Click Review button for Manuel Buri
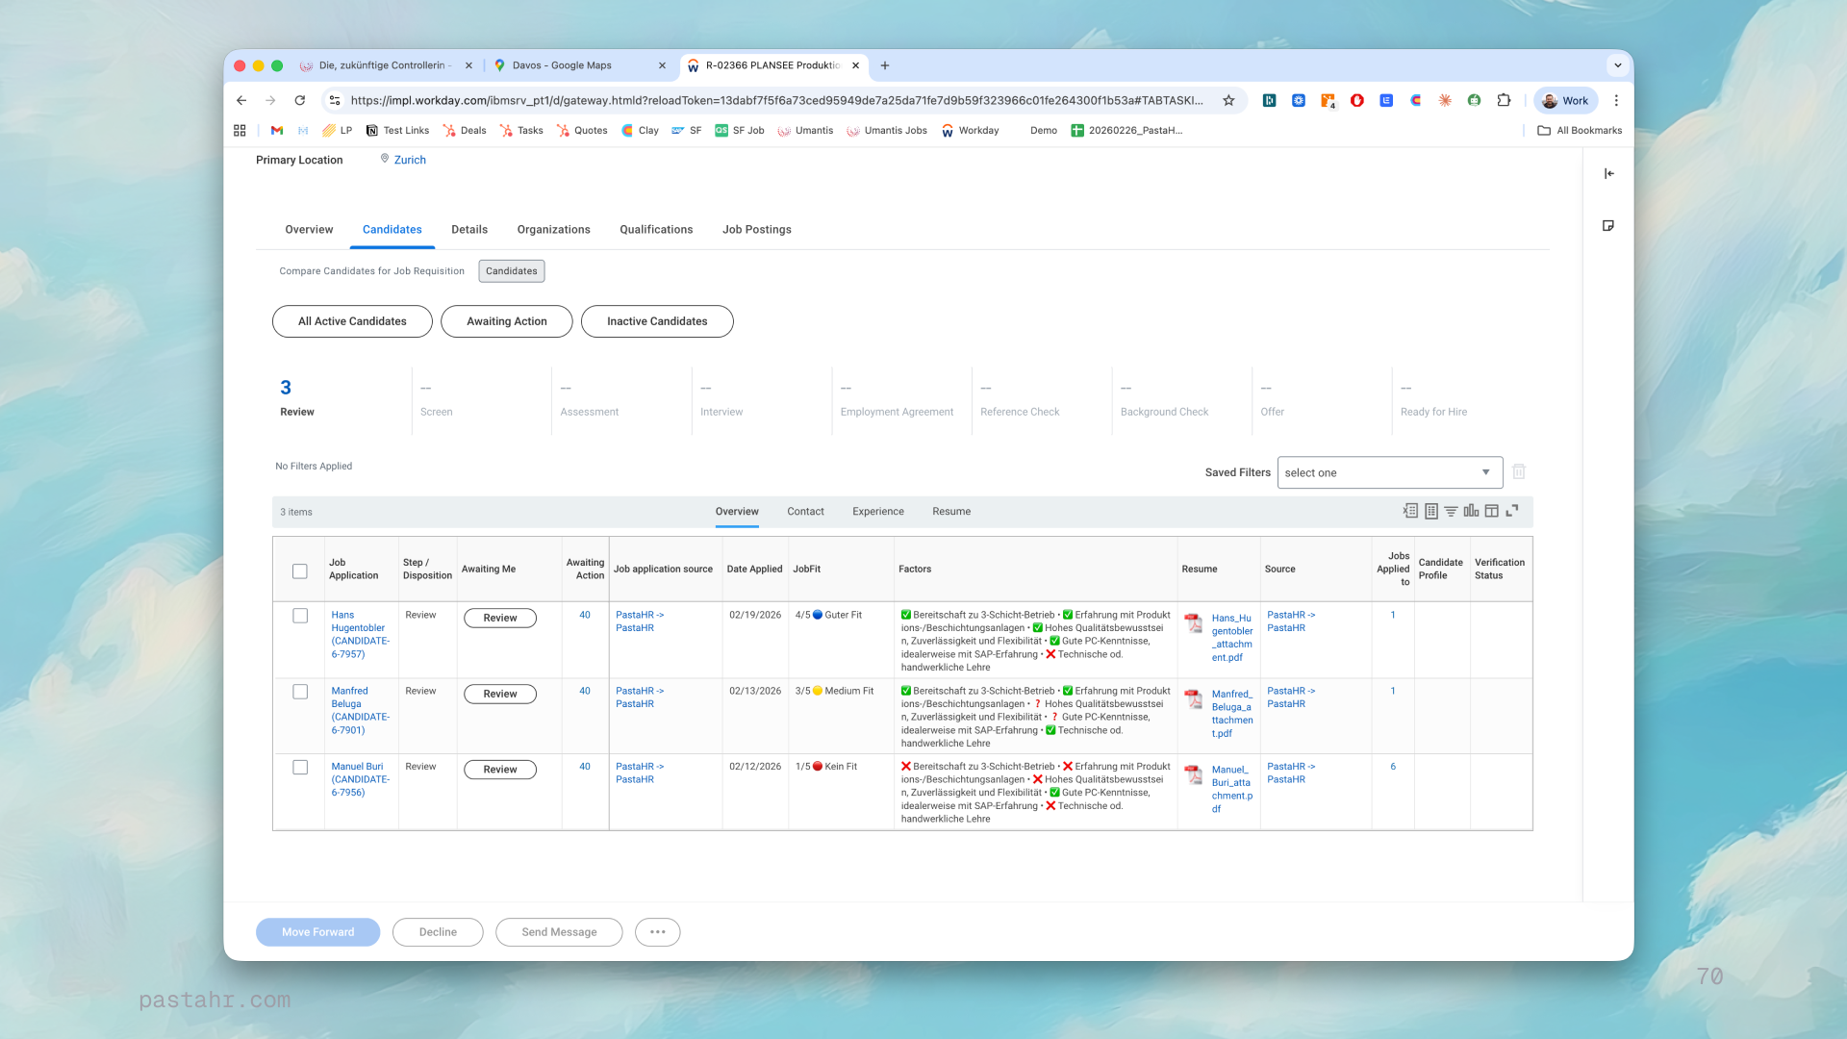Screen dimensions: 1847x1039 coord(499,770)
